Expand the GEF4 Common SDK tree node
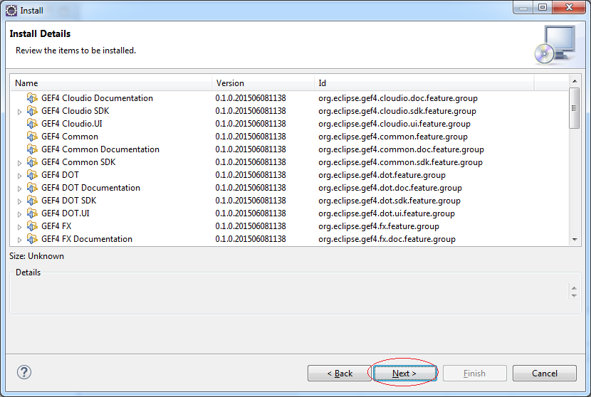 (x=20, y=163)
